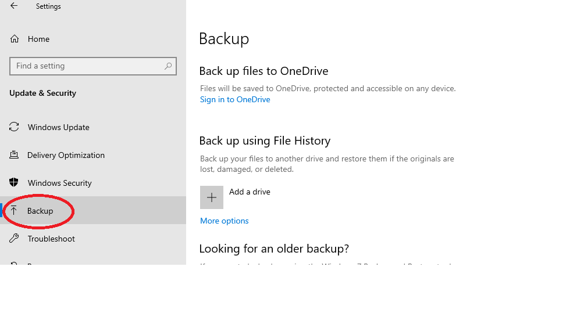Focus the Find a setting search box

[x=93, y=66]
